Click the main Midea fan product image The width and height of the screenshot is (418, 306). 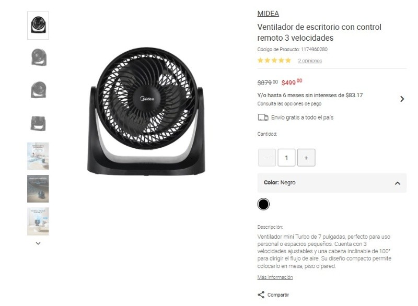(x=146, y=111)
